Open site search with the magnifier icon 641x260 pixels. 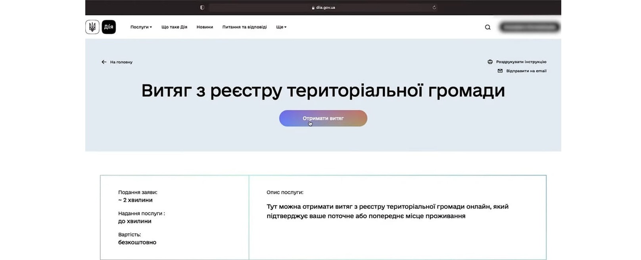(487, 27)
